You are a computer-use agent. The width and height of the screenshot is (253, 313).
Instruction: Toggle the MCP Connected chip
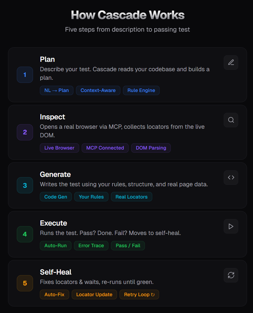point(105,148)
